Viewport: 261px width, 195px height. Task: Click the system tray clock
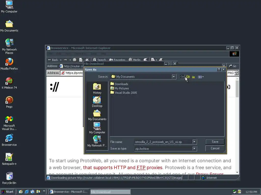251,192
